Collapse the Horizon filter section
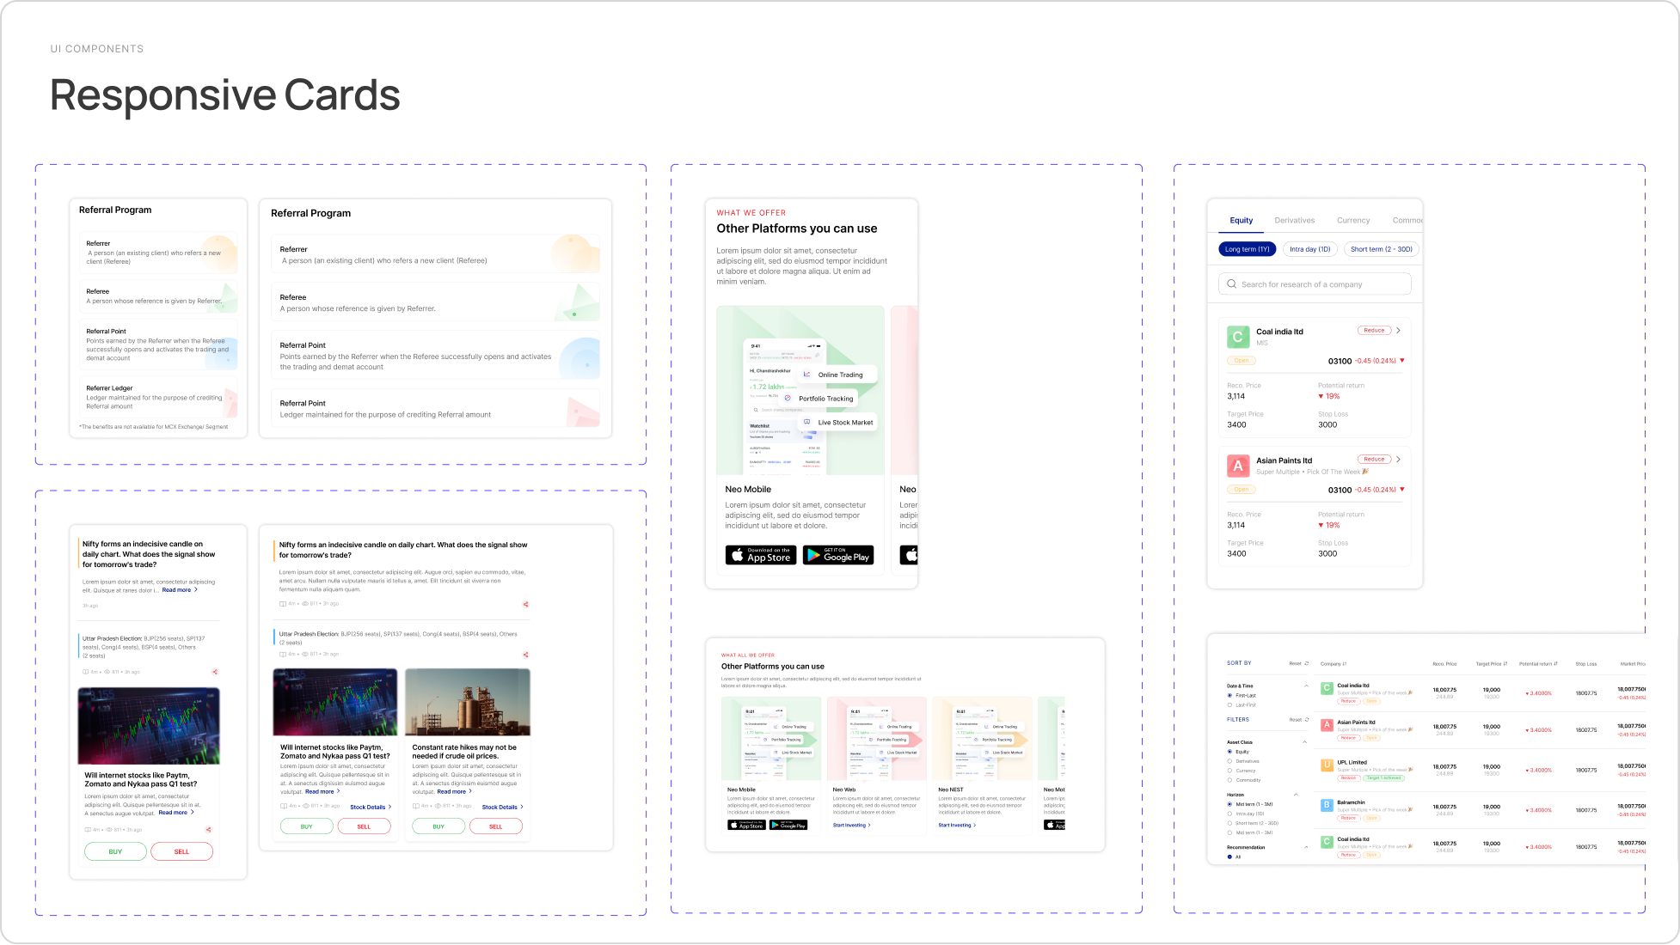The height and width of the screenshot is (945, 1680). pos(1296,795)
